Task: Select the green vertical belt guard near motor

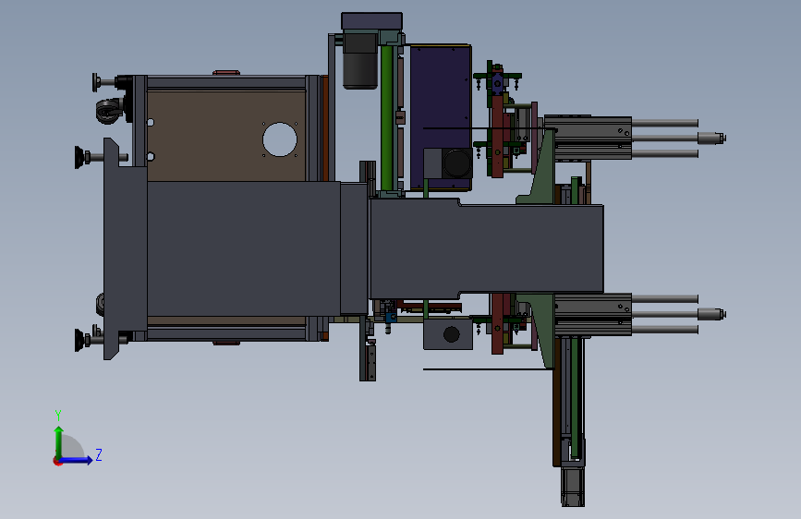Action: pos(387,117)
